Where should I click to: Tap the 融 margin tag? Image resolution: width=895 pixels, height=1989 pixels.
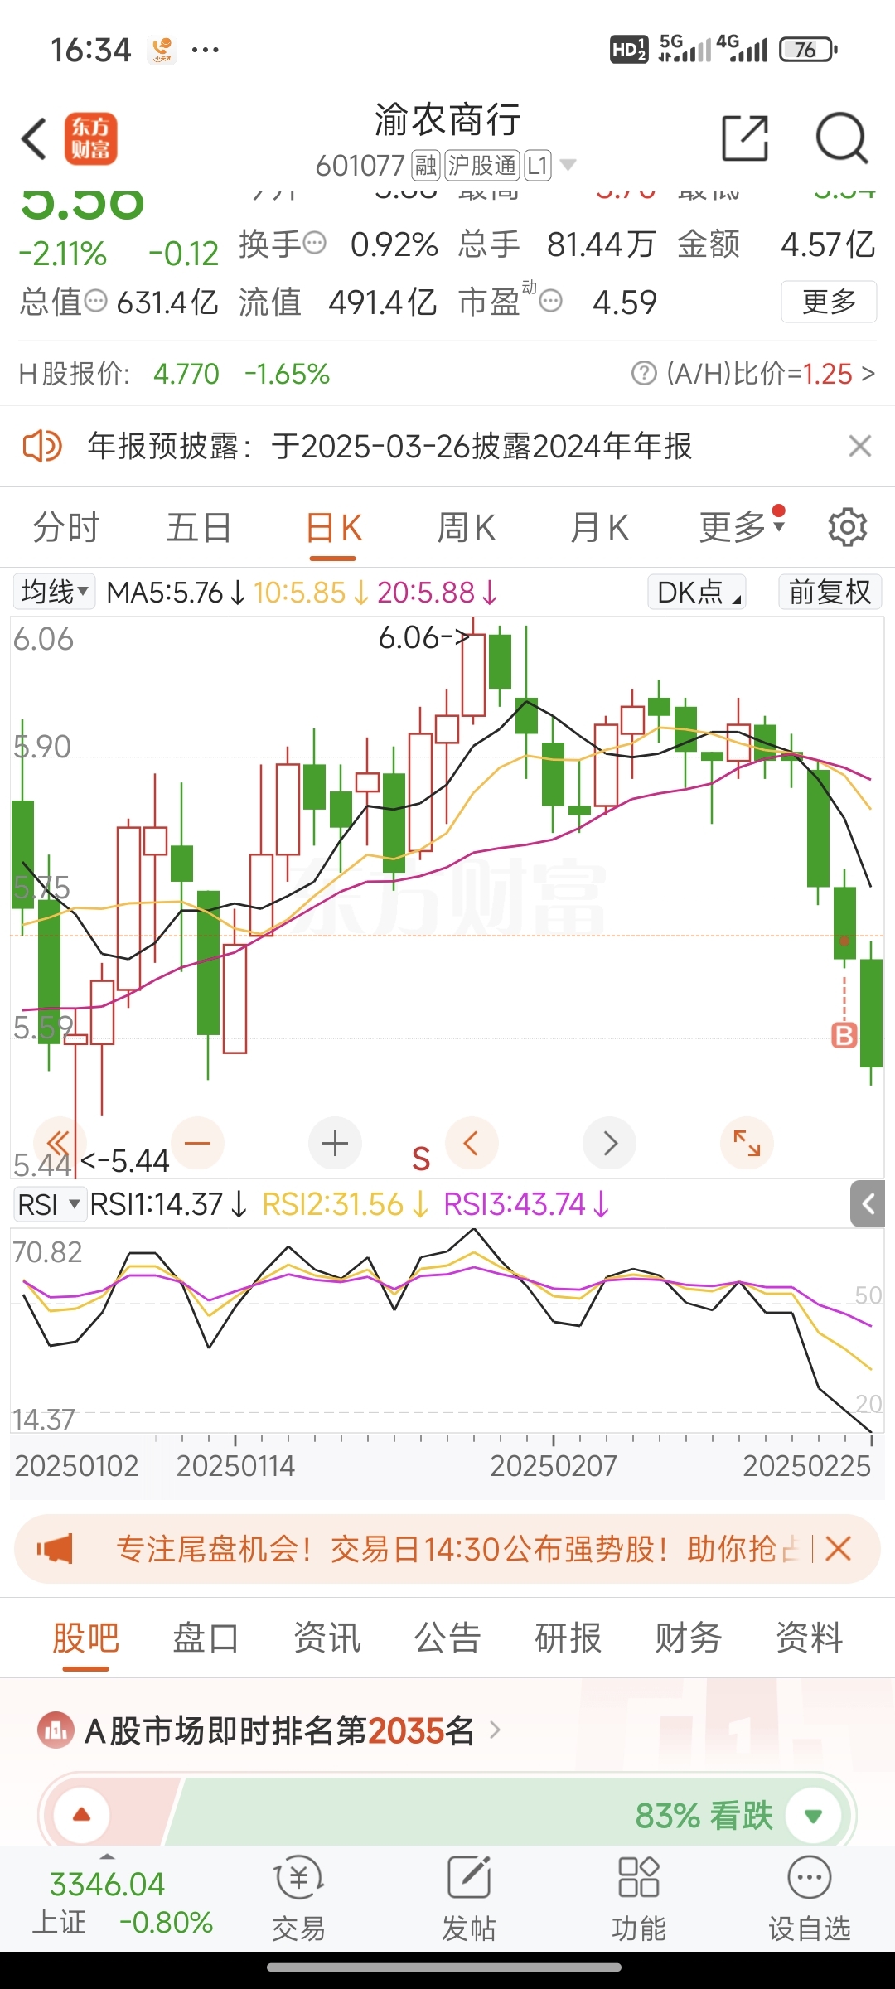tap(426, 166)
